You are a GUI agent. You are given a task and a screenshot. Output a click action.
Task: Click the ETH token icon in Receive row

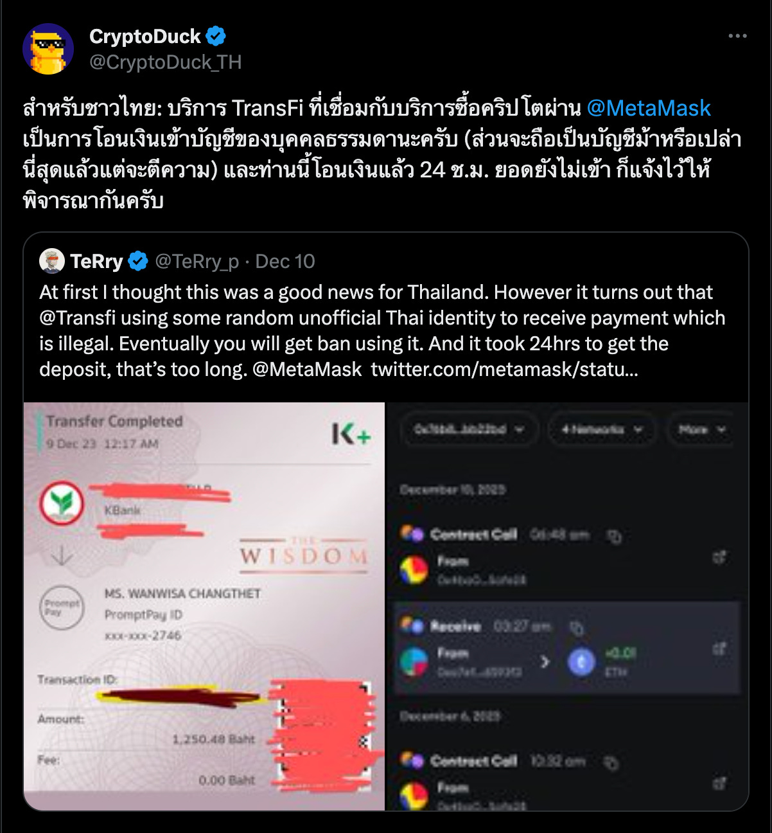581,662
